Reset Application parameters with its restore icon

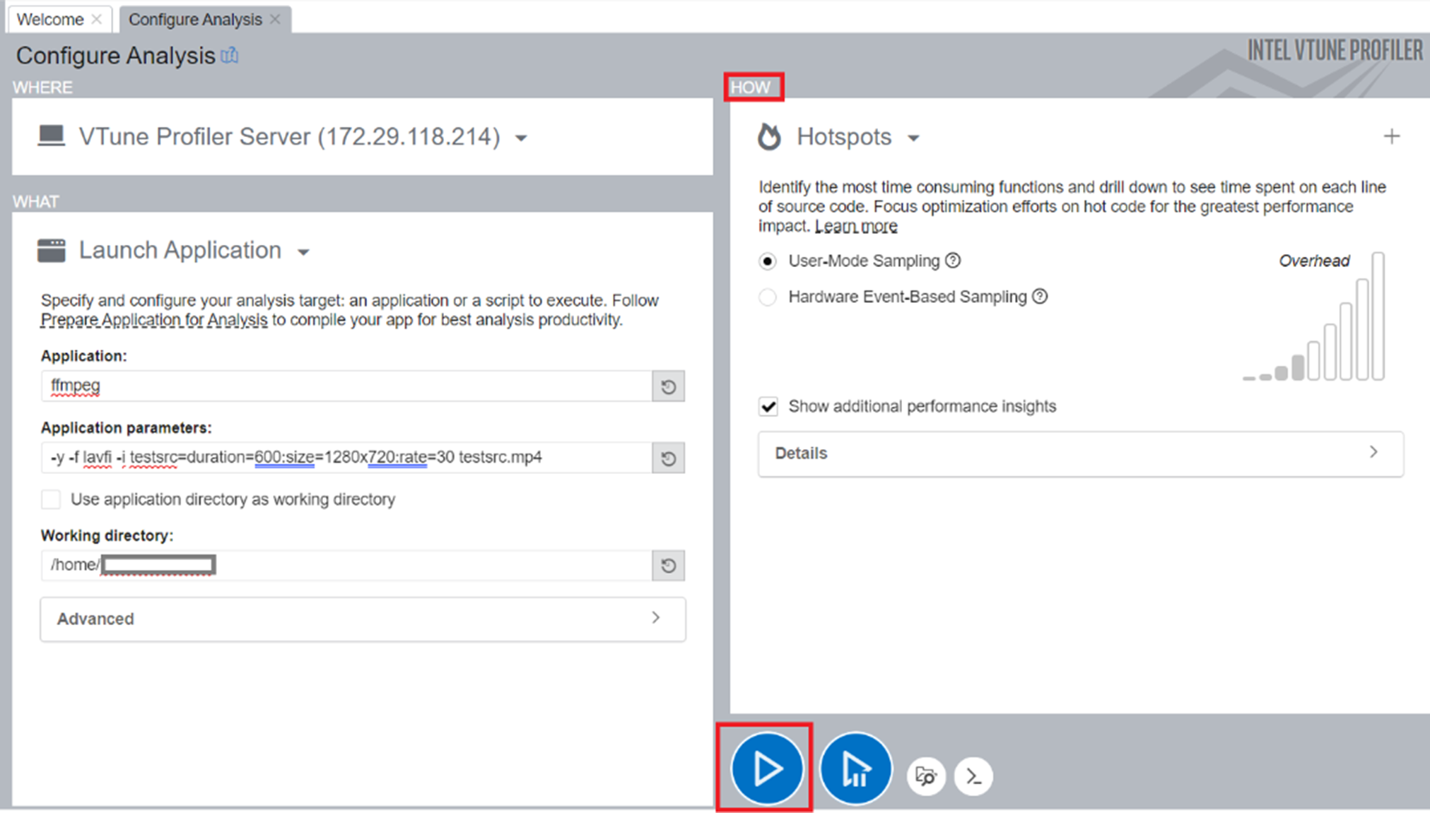[668, 458]
